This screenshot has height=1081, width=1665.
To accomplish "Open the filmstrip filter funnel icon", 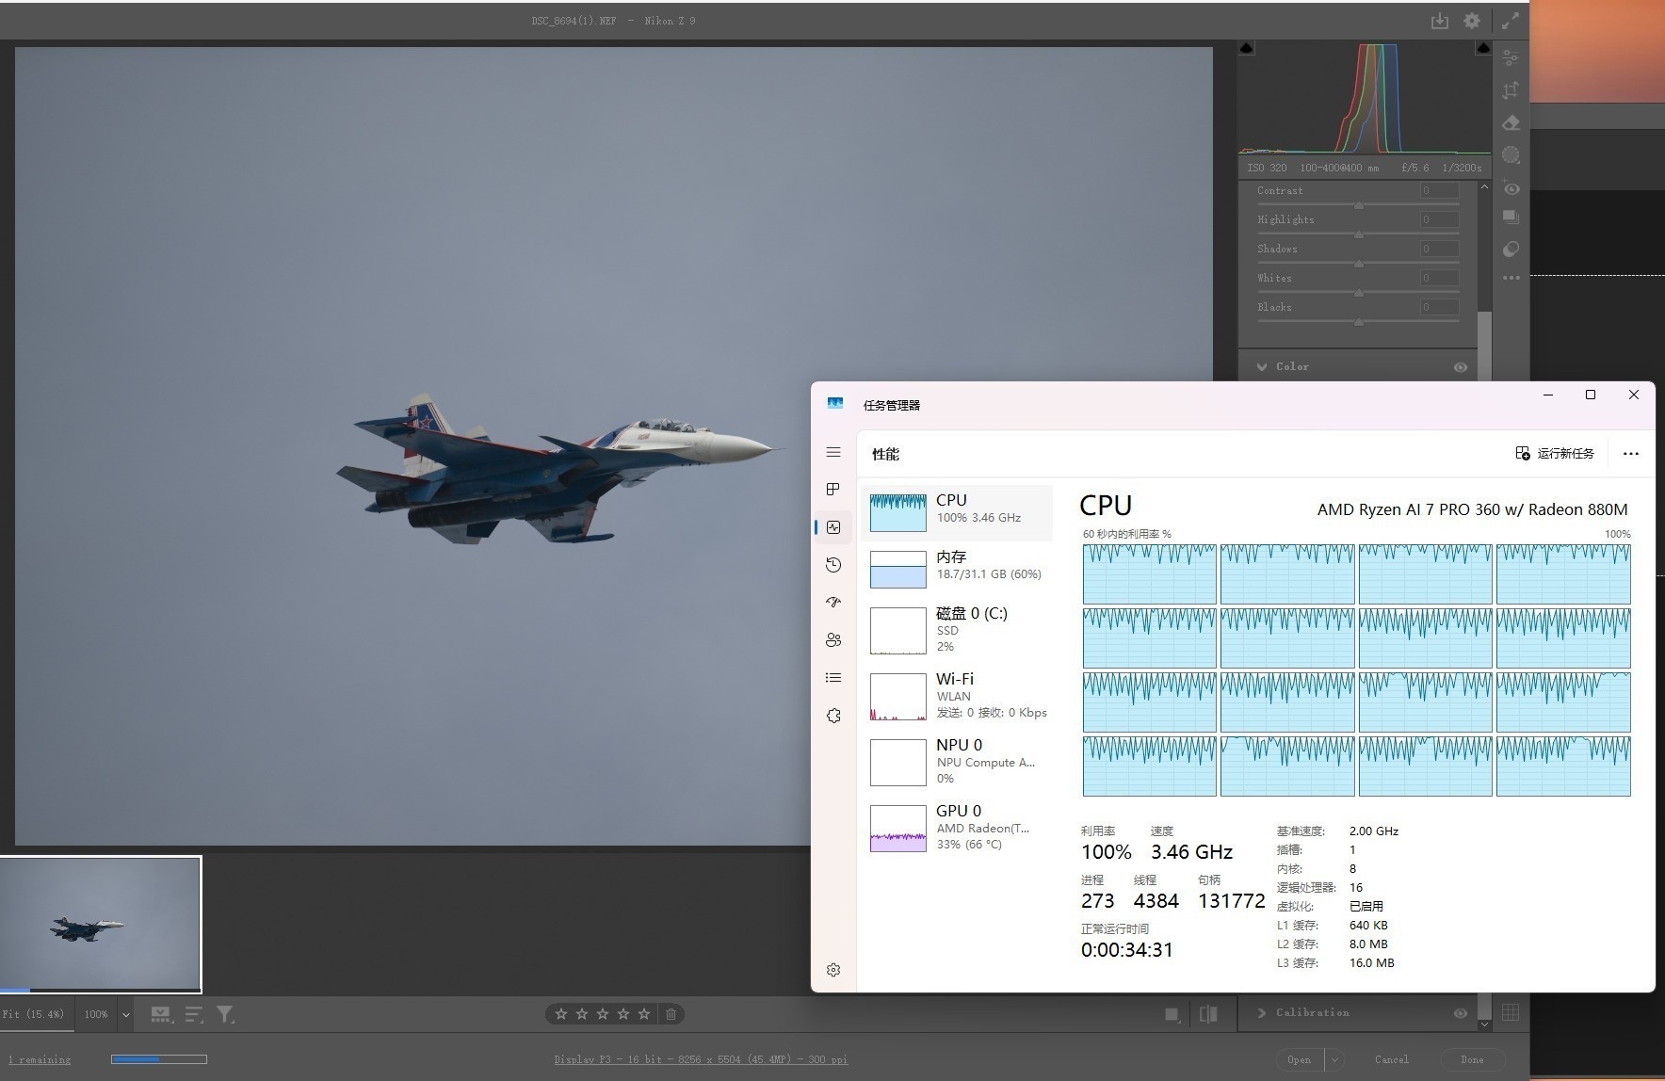I will coord(225,1014).
